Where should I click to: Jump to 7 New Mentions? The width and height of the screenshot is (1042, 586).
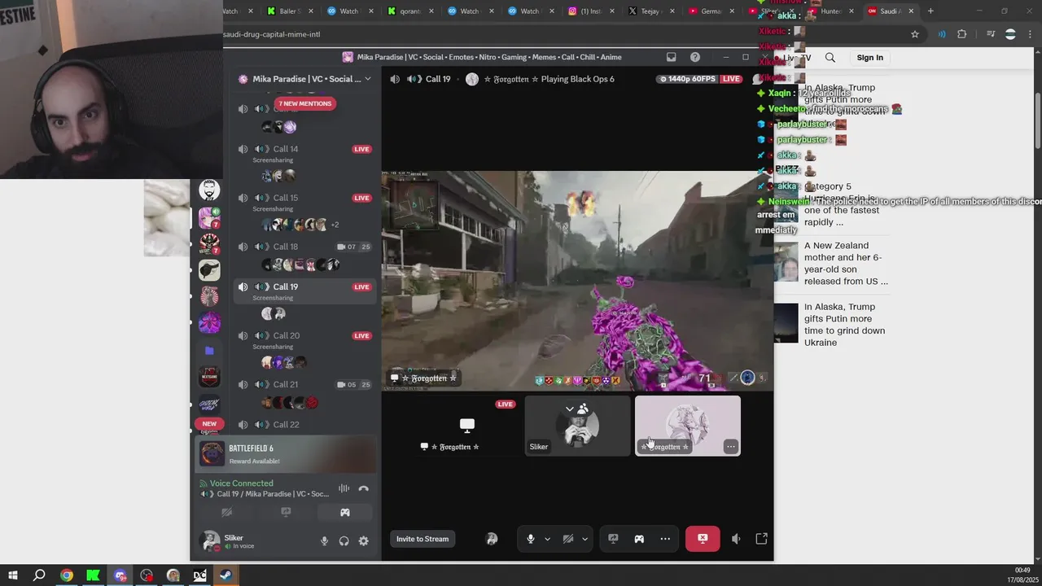[x=305, y=103]
